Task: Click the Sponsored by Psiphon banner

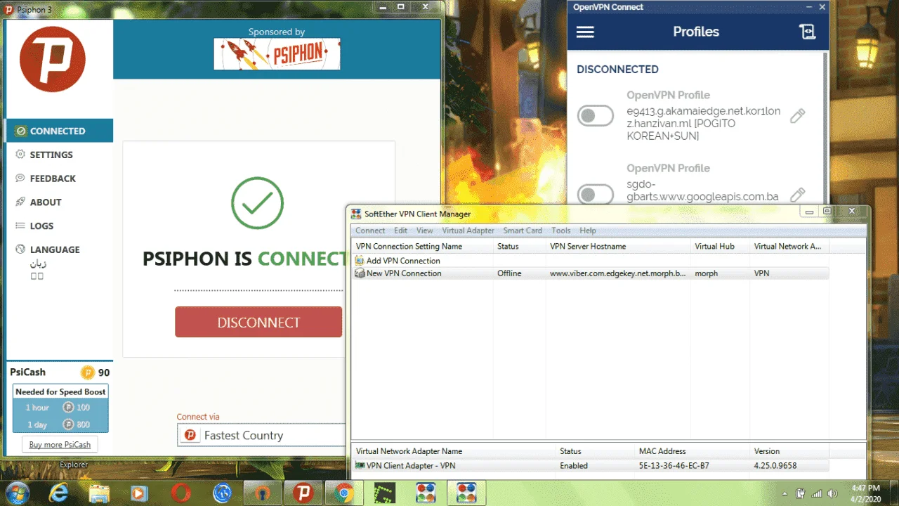Action: [x=277, y=54]
